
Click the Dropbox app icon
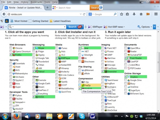(129, 77)
